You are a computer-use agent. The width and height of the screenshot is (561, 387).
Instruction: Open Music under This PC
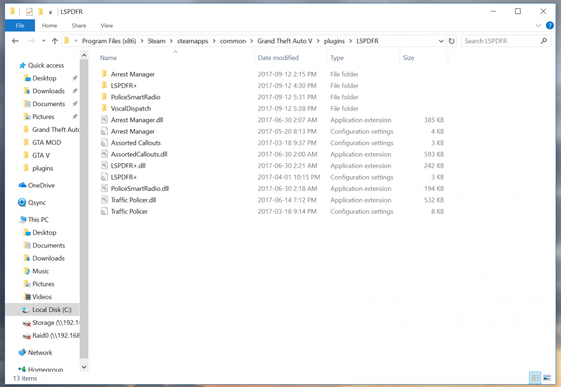(40, 271)
